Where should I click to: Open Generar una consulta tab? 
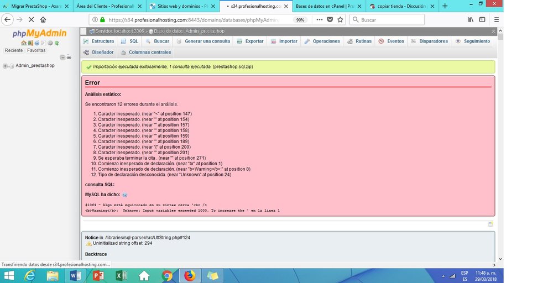(203, 41)
